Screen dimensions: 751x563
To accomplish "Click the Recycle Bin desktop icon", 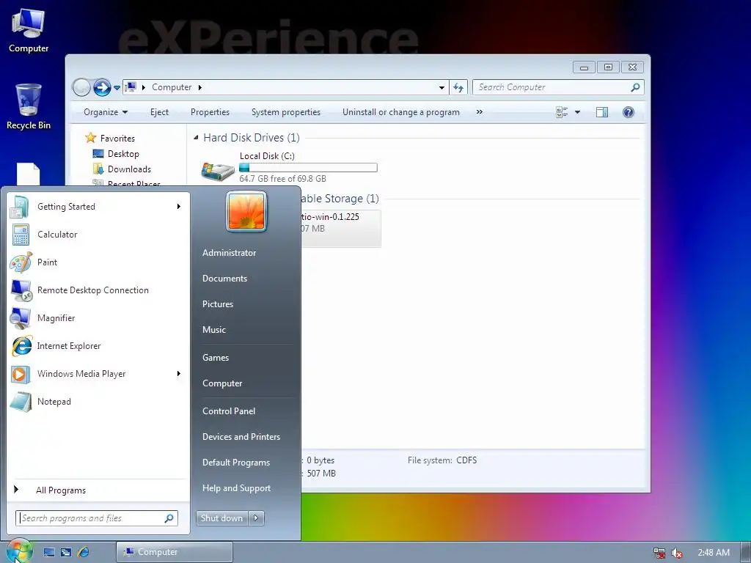I will click(x=29, y=106).
